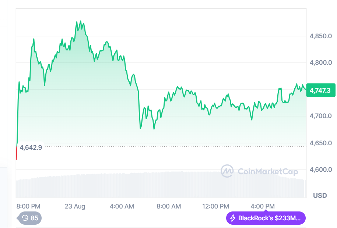Select the USD currency label
Screen dimensions: 337x228
pos(320,195)
